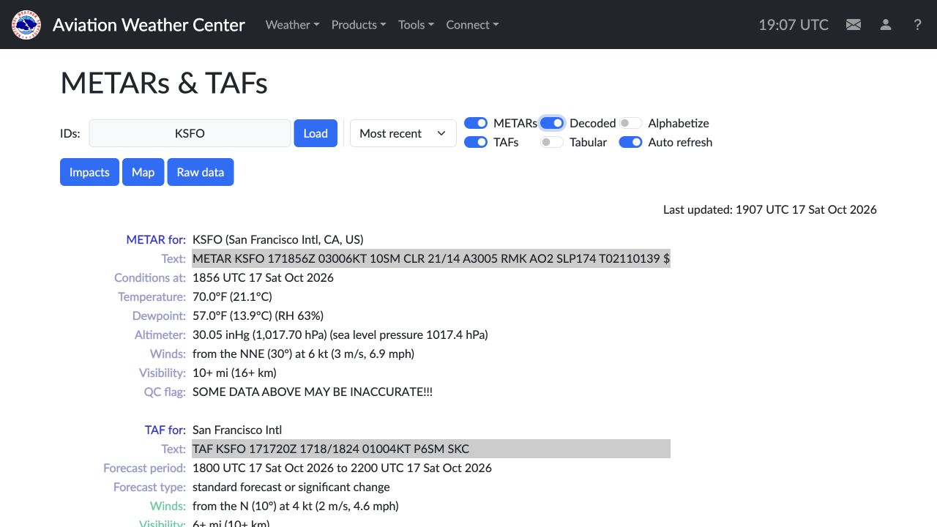Click the TAF station name San Francisco Intl
Image resolution: width=937 pixels, height=527 pixels.
point(237,430)
